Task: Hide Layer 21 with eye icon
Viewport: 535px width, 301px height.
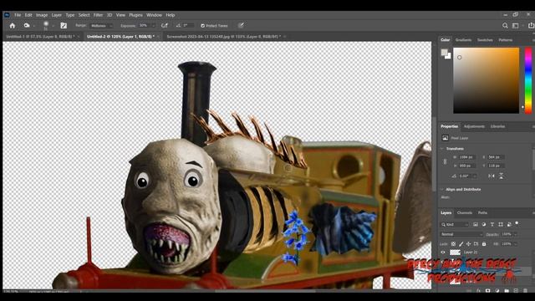Action: coord(443,253)
